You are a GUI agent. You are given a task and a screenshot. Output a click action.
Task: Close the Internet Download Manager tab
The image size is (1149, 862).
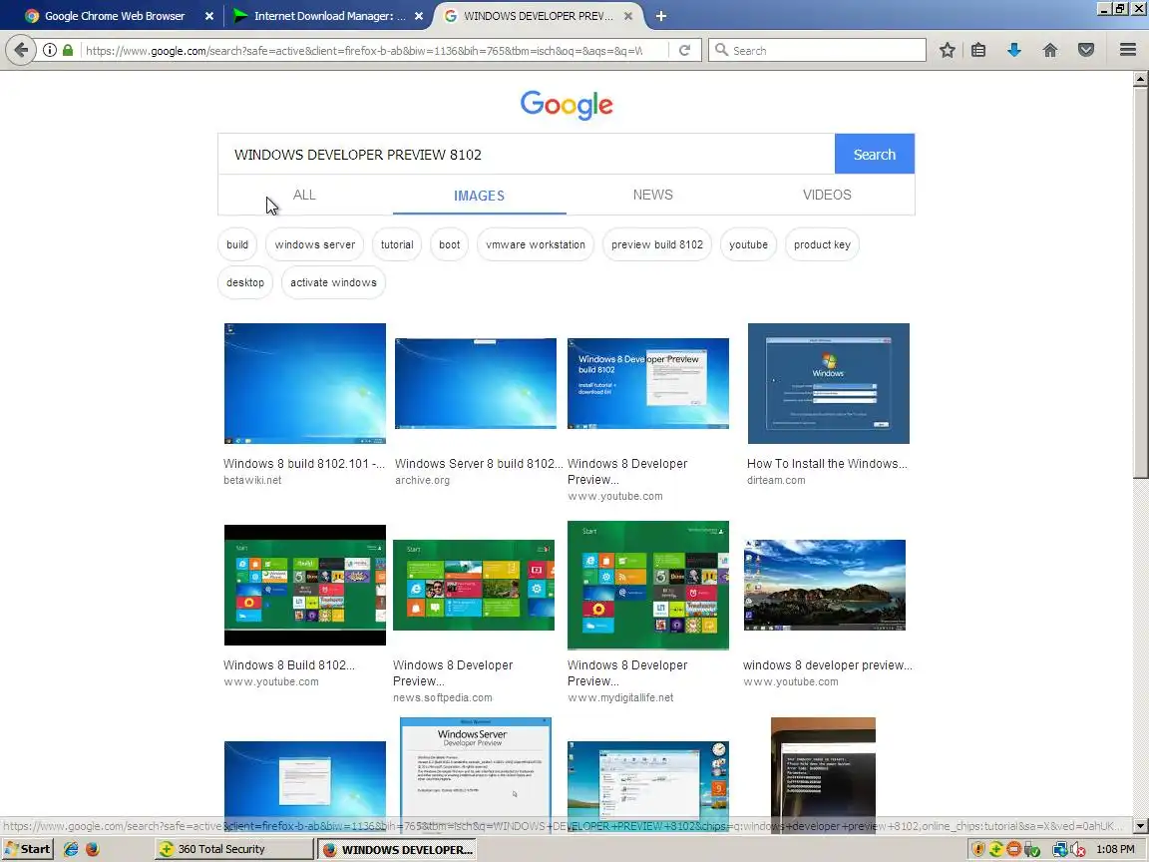(x=419, y=16)
